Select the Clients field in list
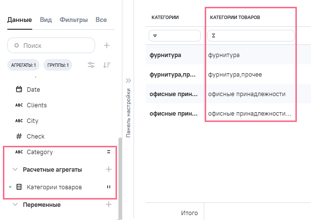The width and height of the screenshot is (311, 220). (x=37, y=105)
